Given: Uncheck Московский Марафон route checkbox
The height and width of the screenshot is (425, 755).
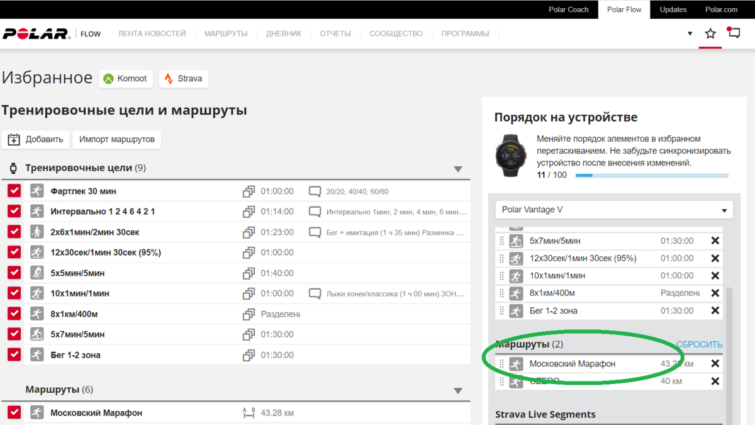Looking at the screenshot, I should pos(14,412).
